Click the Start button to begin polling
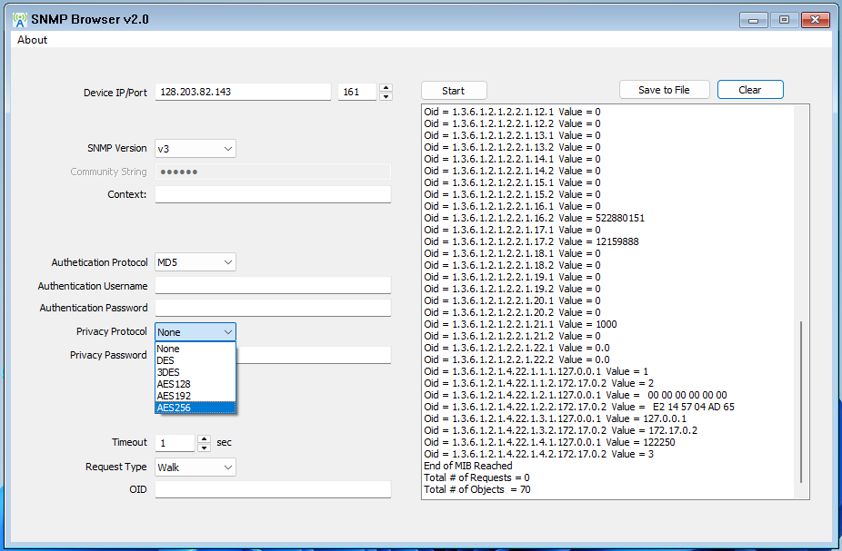This screenshot has height=551, width=842. pos(453,90)
